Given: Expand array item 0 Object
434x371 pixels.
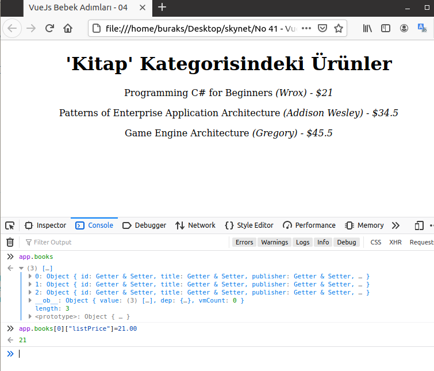Looking at the screenshot, I should 30,276.
